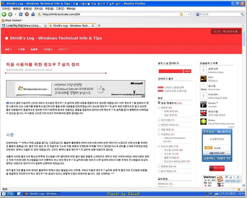This screenshot has height=198, width=247.
Task: Collapse the category with count (63)
Action: click(159, 108)
